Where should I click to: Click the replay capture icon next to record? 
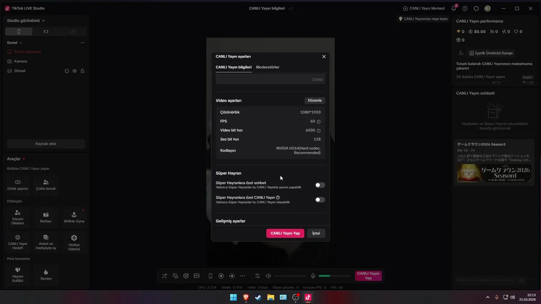tap(232, 276)
